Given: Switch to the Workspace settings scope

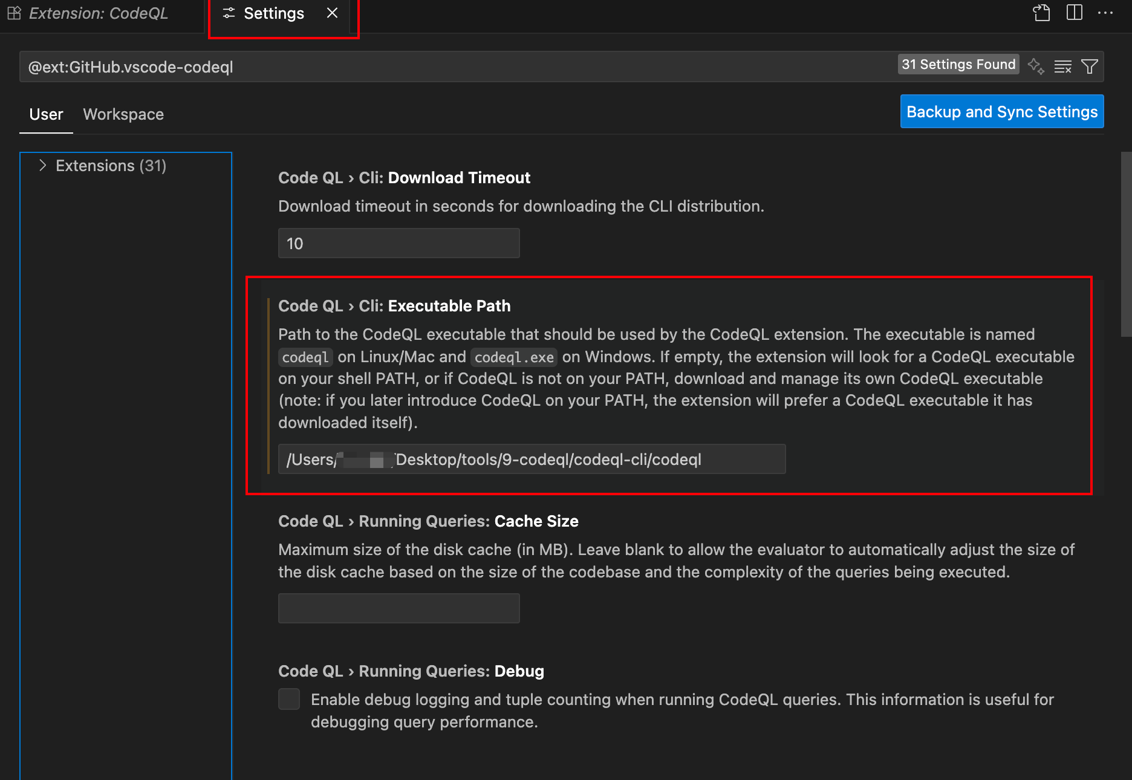Looking at the screenshot, I should pyautogui.click(x=123, y=114).
